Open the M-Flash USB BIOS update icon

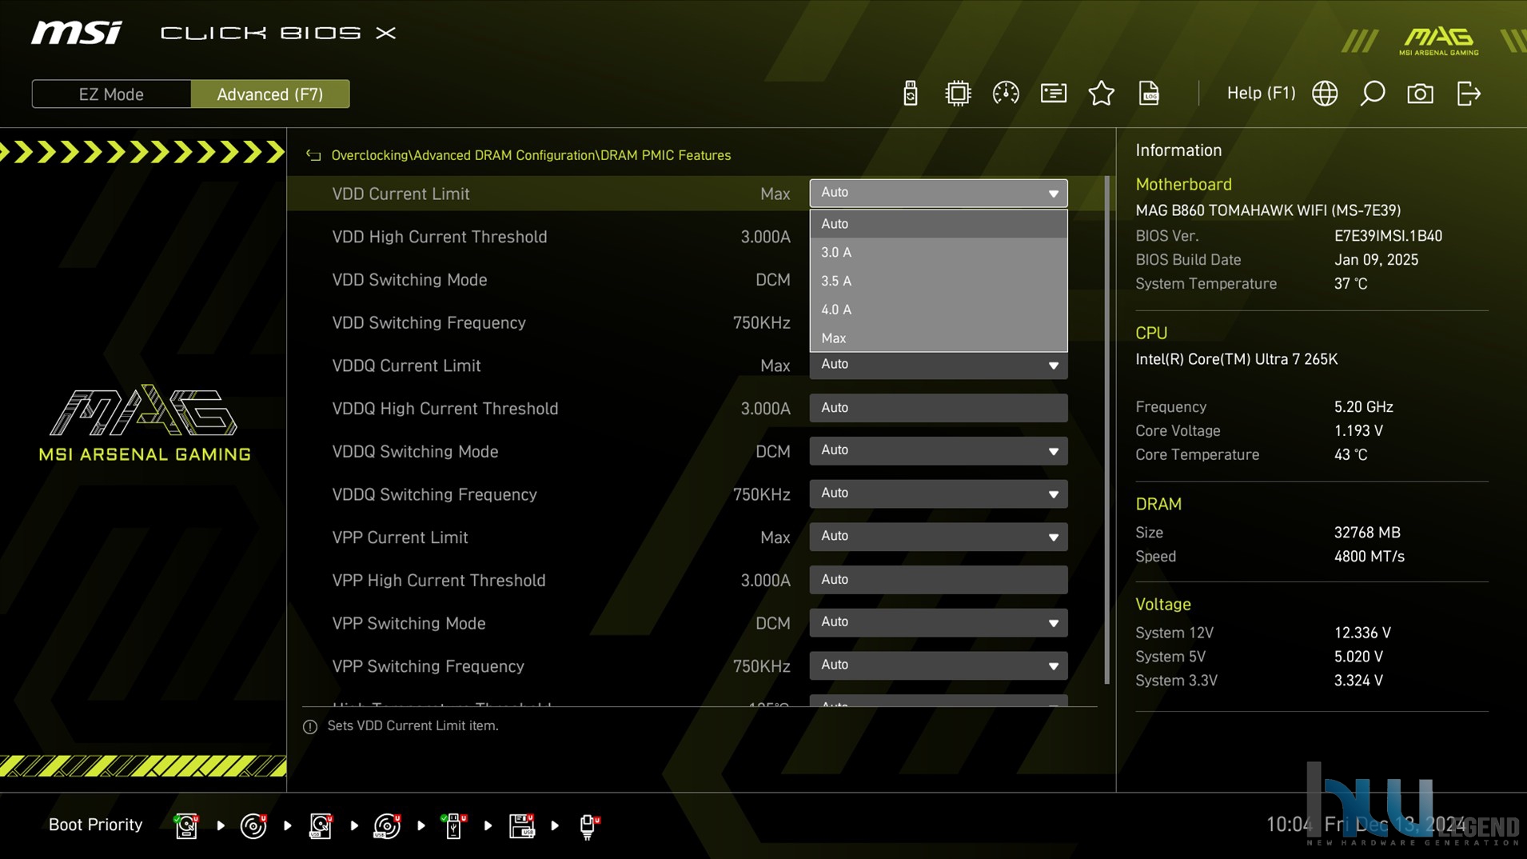[x=910, y=94]
